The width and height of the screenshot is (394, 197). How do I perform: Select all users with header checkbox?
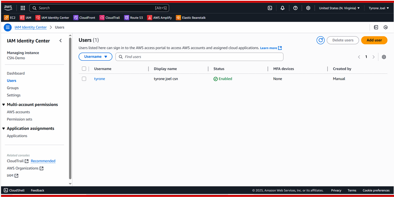pos(84,69)
